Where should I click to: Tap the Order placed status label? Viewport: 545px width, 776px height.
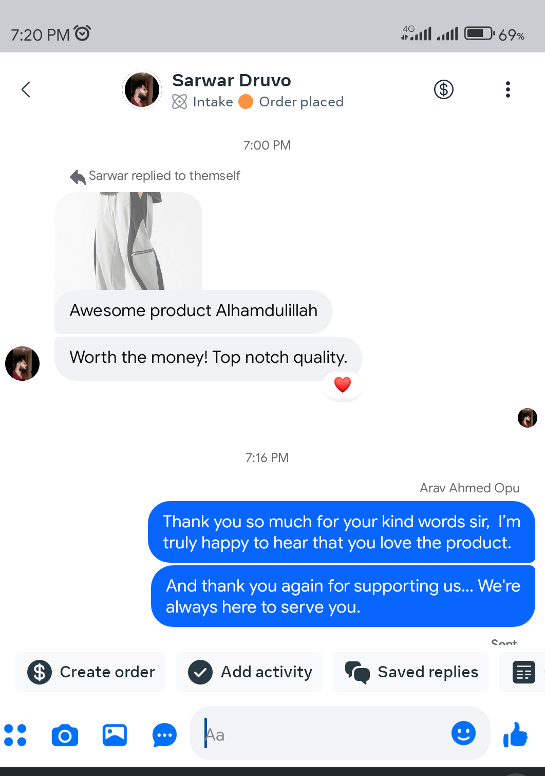point(301,102)
